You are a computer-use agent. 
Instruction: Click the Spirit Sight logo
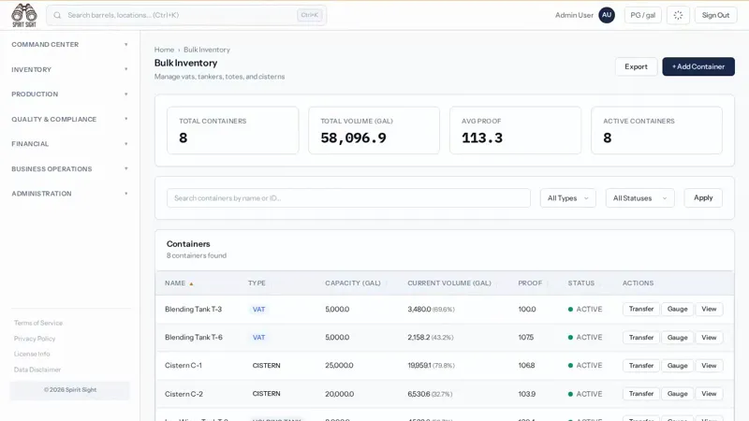(24, 15)
